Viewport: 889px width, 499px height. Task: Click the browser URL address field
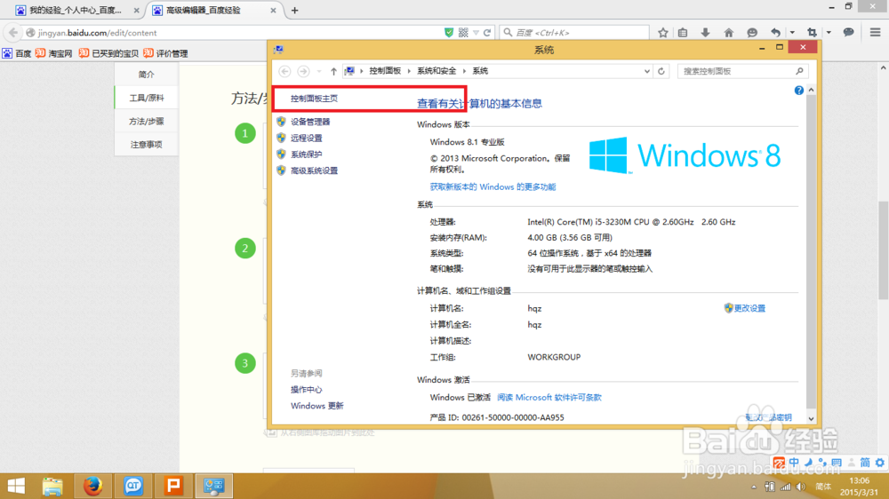(x=232, y=33)
